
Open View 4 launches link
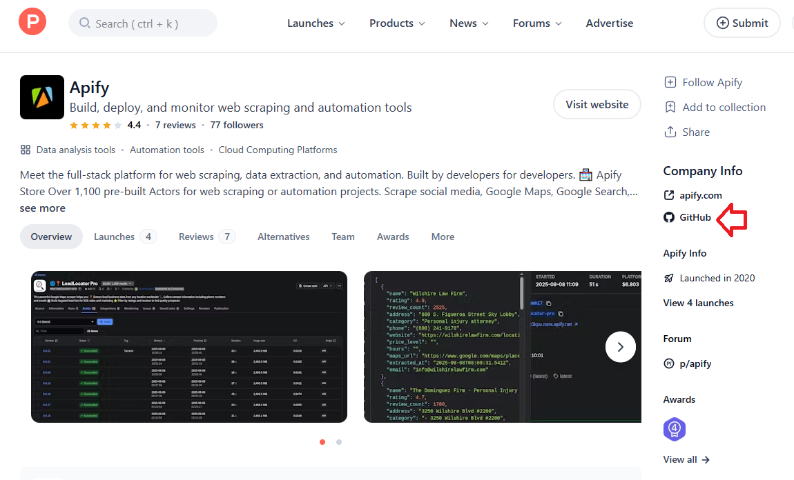coord(698,303)
